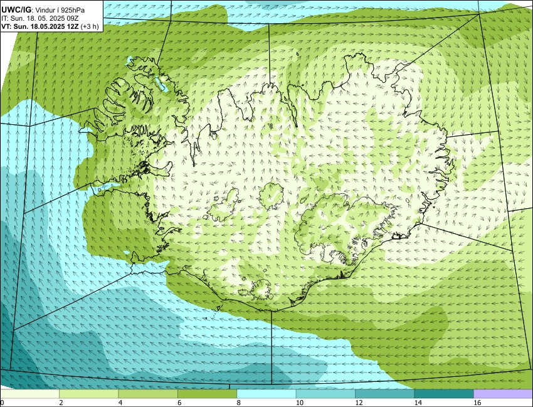The height and width of the screenshot is (407, 533).
Task: Click the 'VT: Sun. 18.05.2025 12Z' line
Action: click(41, 26)
